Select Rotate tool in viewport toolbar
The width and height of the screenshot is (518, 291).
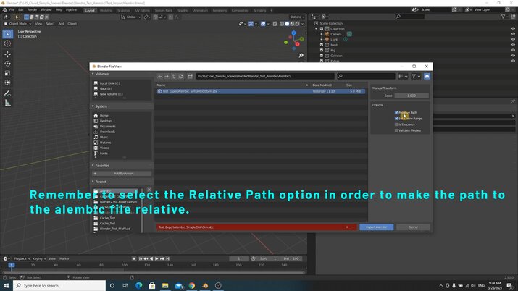7,64
